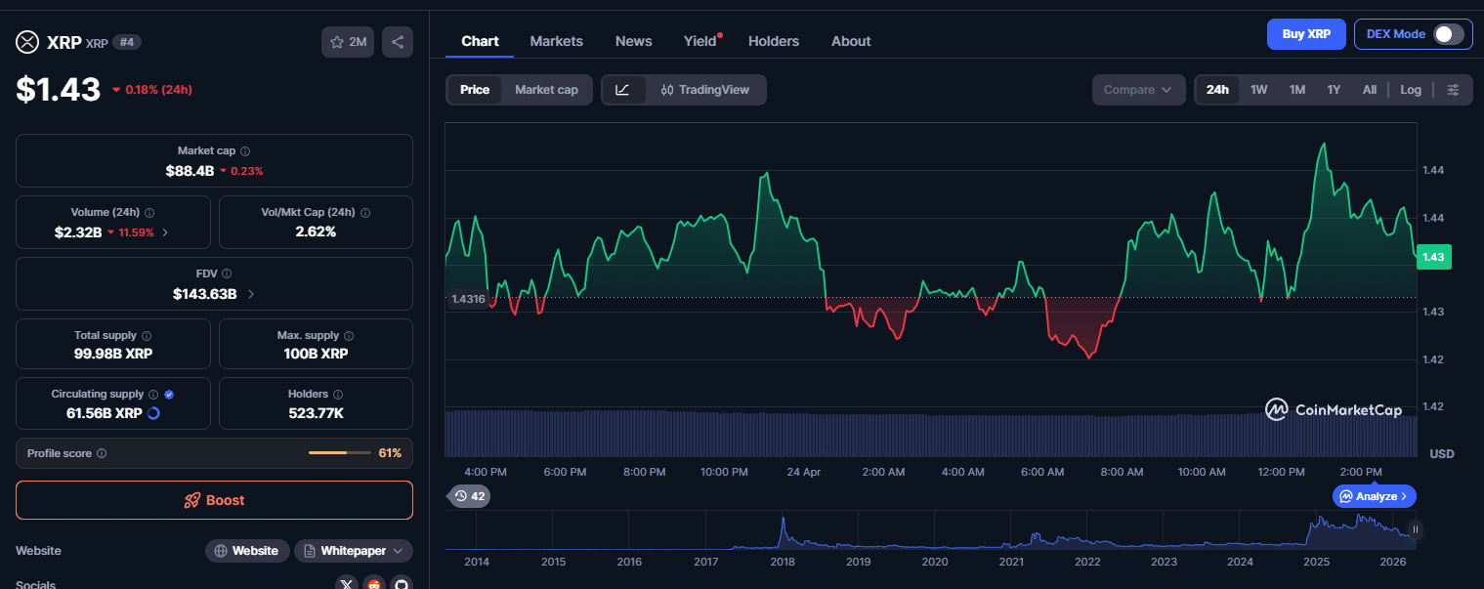Click the orange Boost button
The image size is (1484, 589).
point(214,500)
